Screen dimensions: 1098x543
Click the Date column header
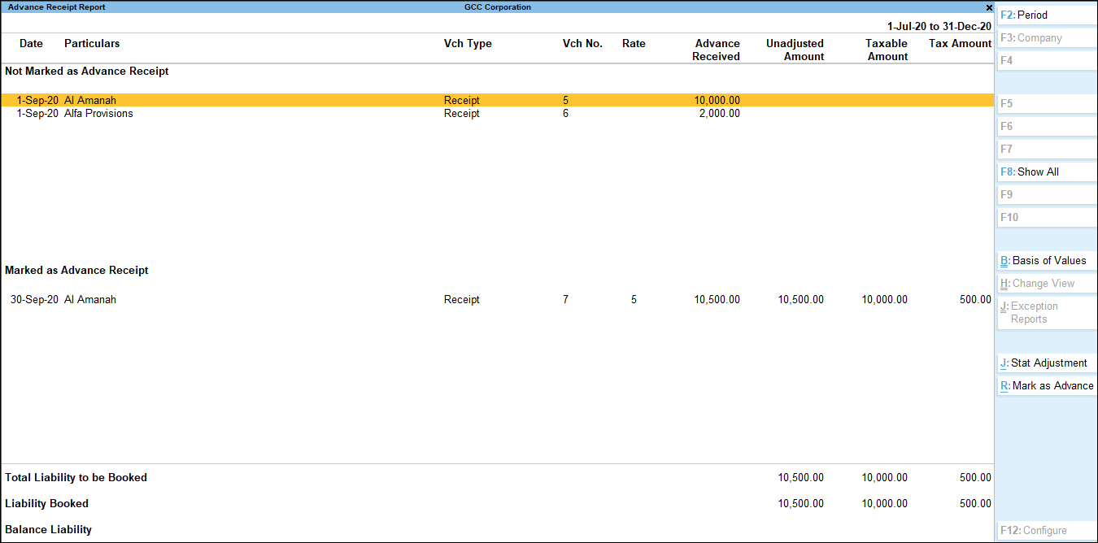(x=31, y=44)
